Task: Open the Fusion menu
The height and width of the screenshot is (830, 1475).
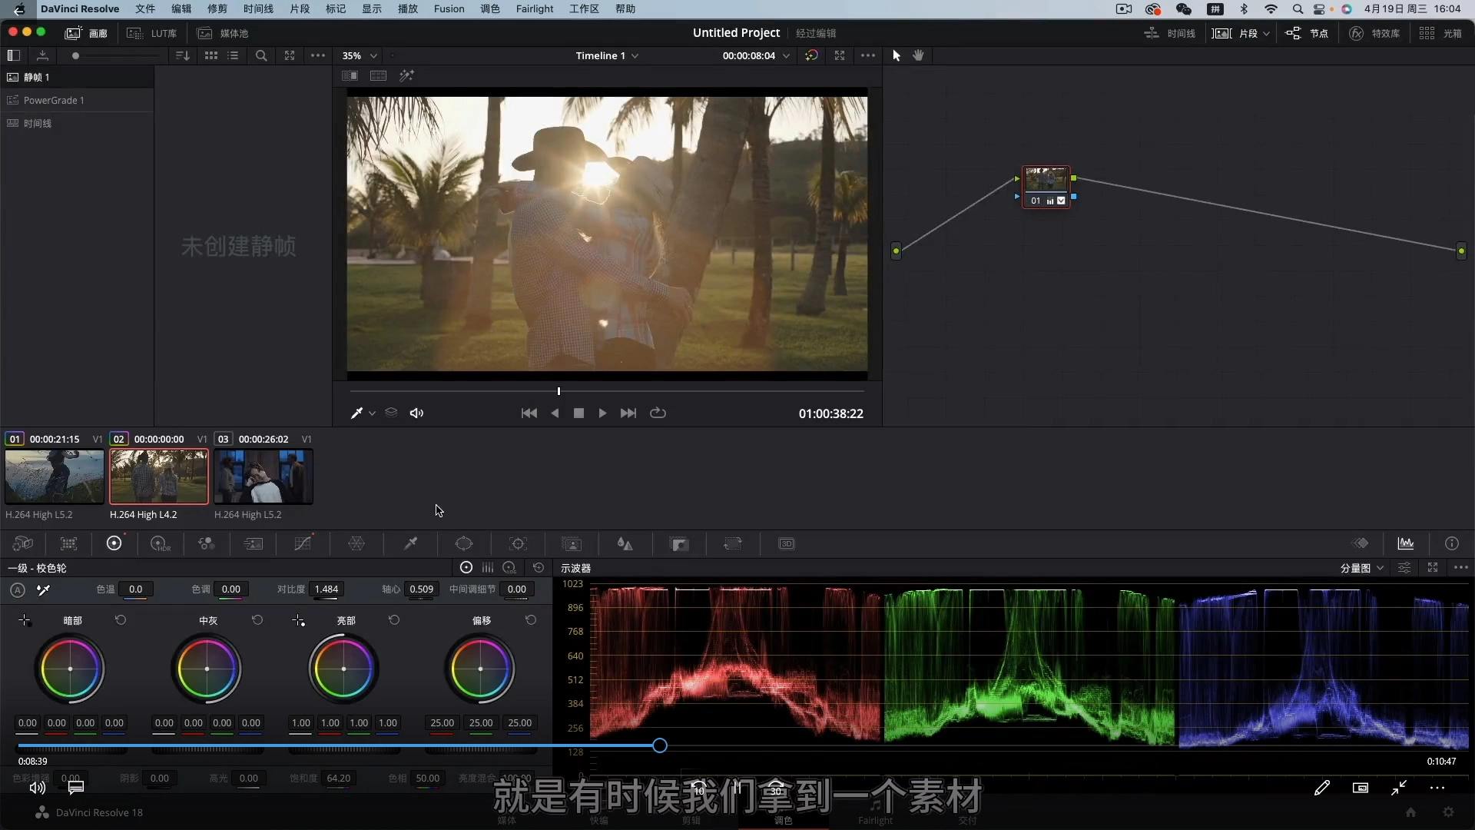Action: tap(449, 8)
